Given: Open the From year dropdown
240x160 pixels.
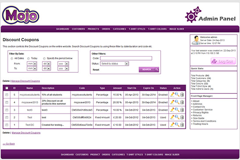Looking at the screenshot, I should (x=63, y=64).
